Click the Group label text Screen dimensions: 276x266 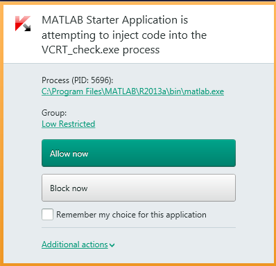(x=54, y=113)
